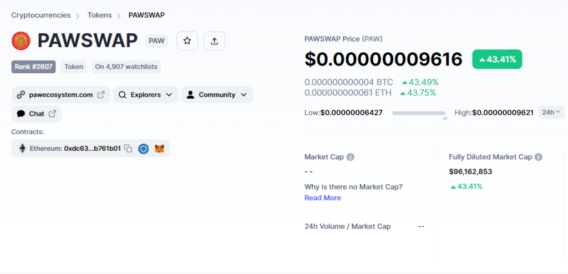
Task: Click the Ethereum diamond logo icon
Action: pos(22,148)
